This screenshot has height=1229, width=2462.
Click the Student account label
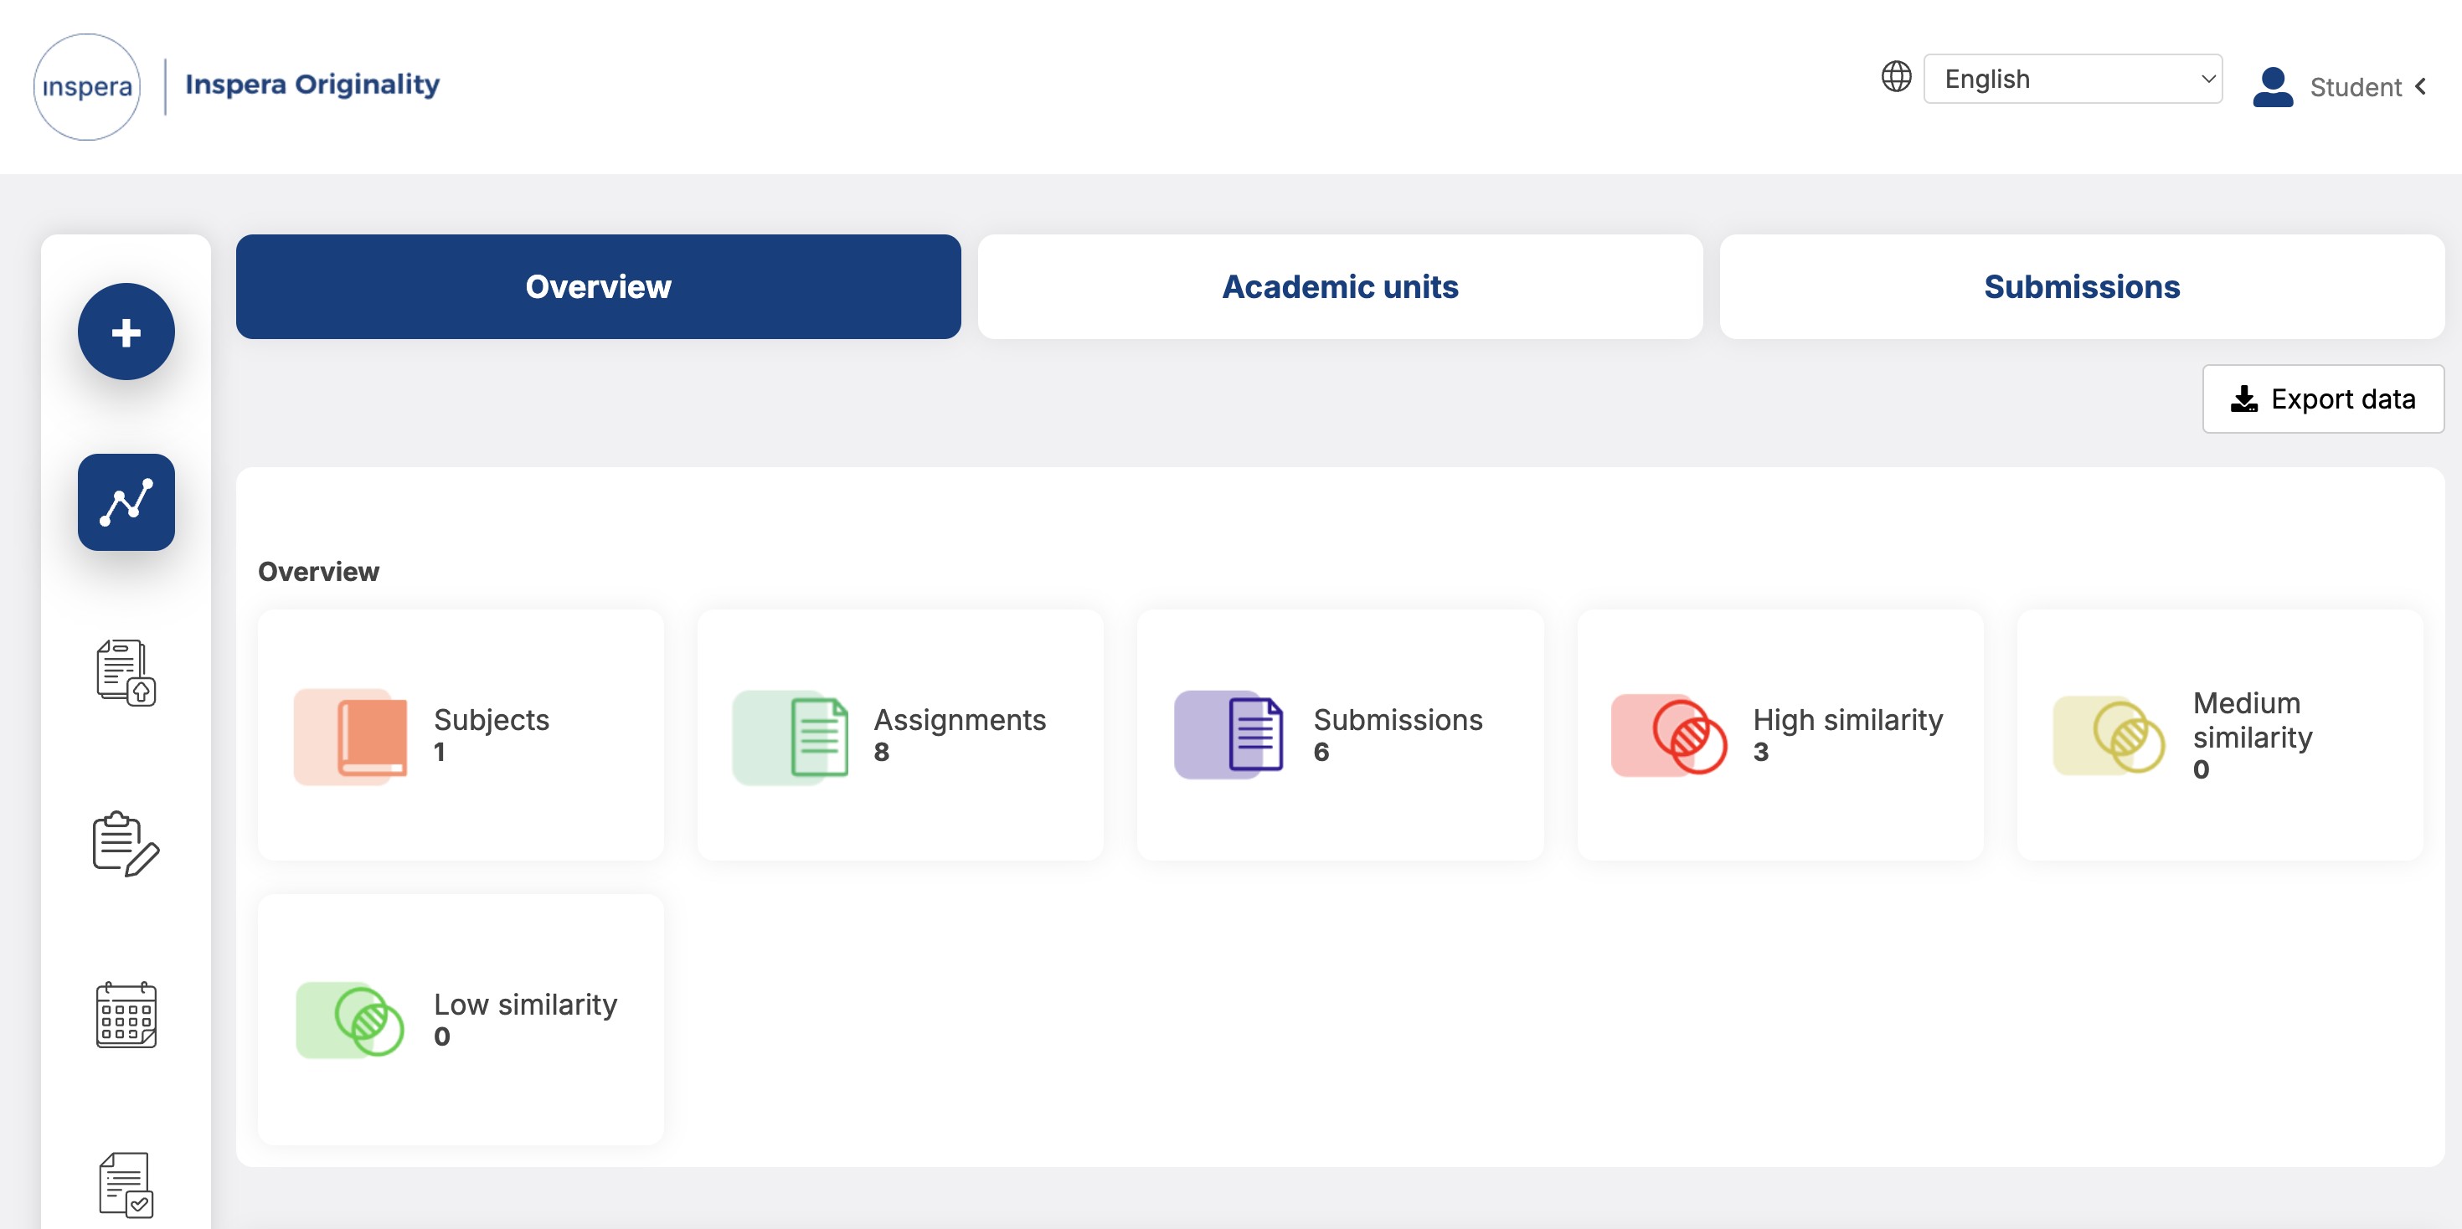[x=2355, y=87]
